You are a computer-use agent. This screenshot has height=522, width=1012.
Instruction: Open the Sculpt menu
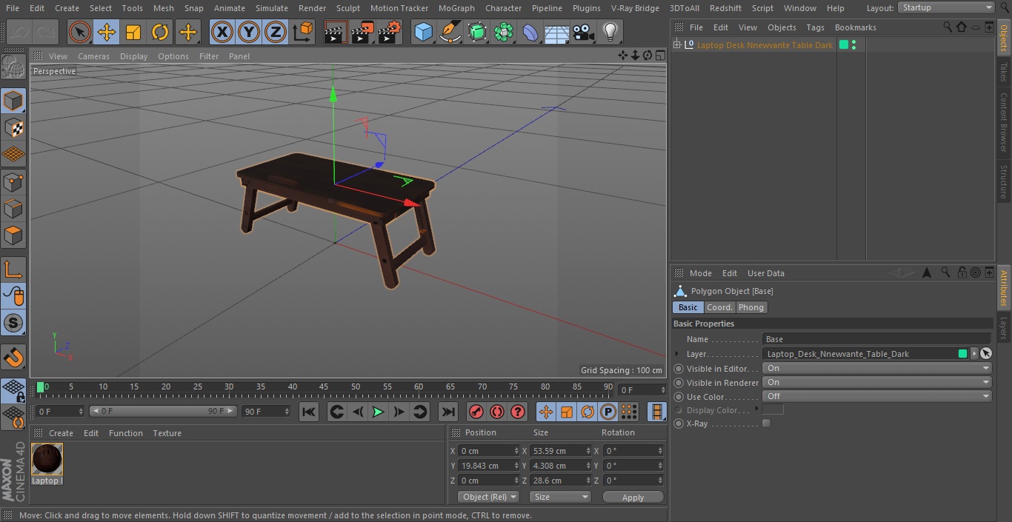(x=348, y=8)
